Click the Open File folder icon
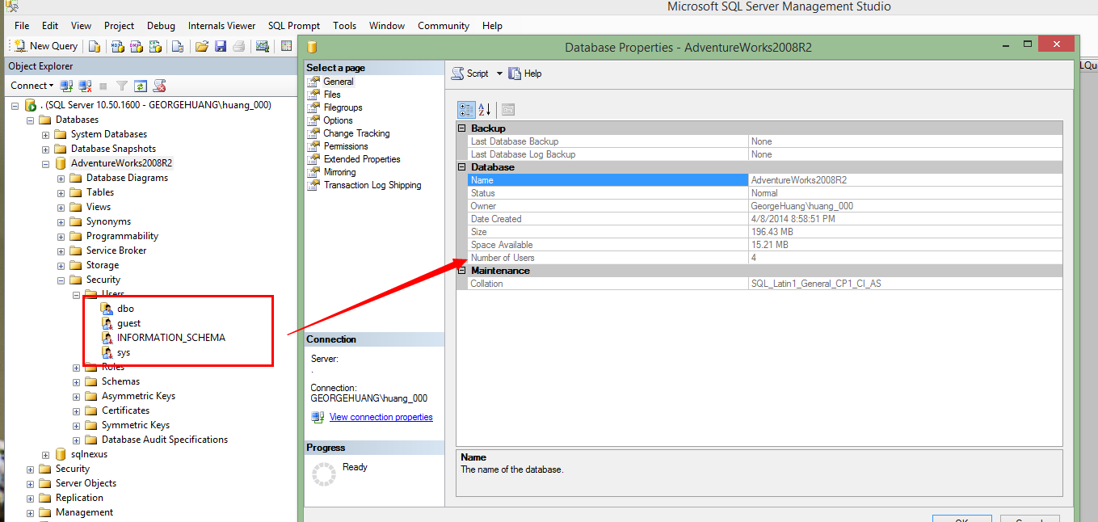 click(202, 46)
